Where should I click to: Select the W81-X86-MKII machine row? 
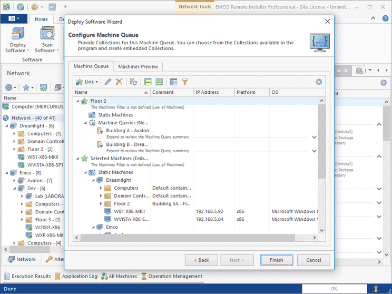pos(126,211)
